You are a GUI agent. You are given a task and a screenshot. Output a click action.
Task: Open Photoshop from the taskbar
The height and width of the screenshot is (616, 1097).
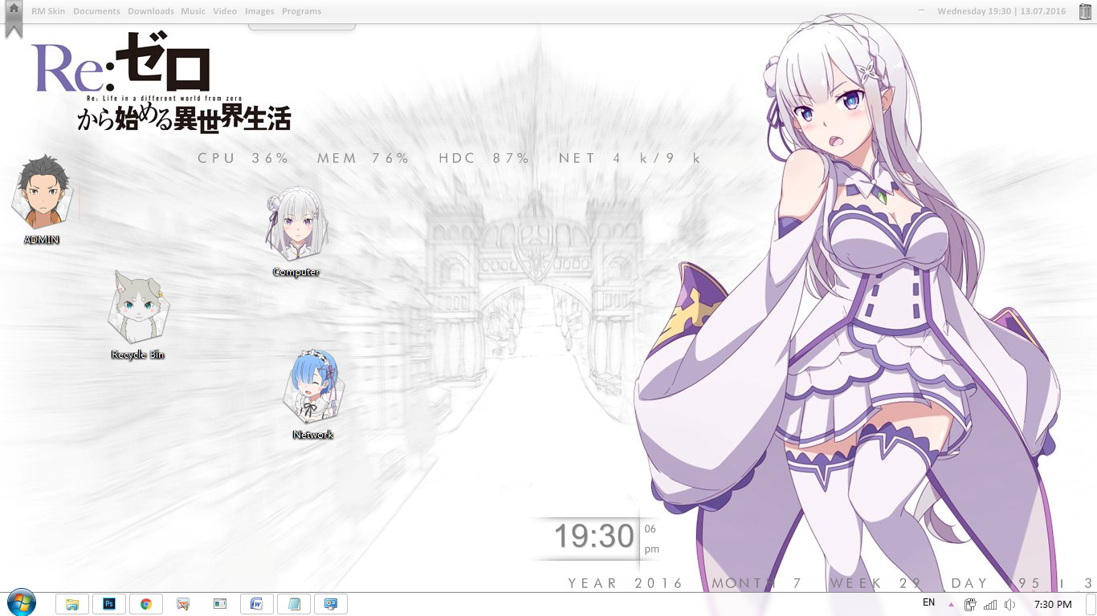(x=109, y=603)
